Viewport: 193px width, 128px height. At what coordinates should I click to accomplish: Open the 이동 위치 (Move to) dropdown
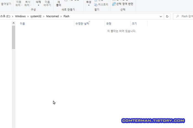coord(19,3)
